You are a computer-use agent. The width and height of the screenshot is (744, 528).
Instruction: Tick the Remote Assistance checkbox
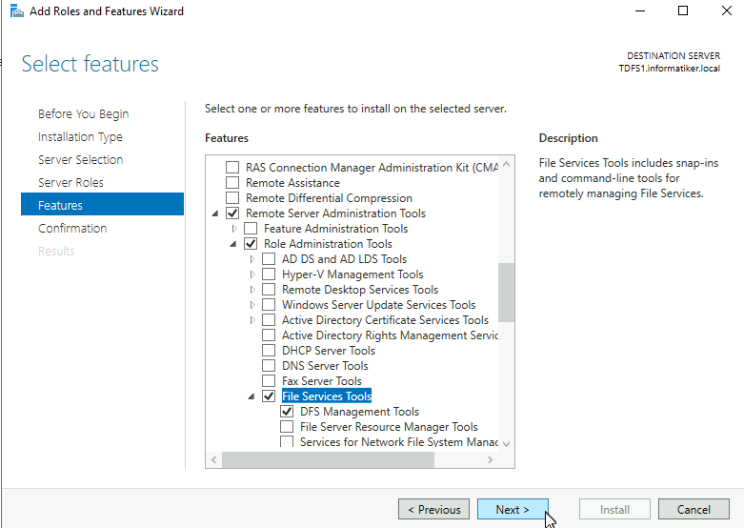(x=232, y=183)
